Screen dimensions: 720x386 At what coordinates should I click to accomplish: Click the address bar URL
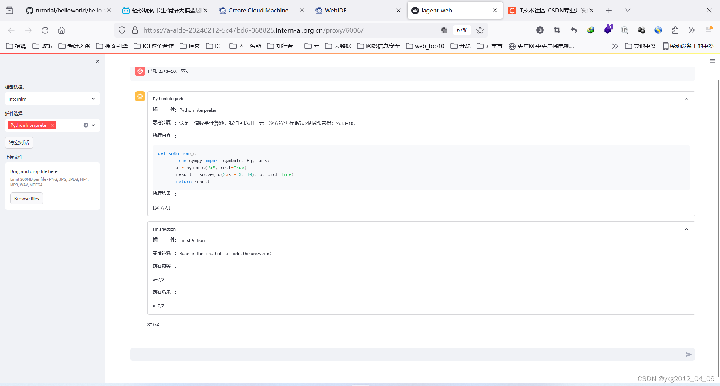pos(253,30)
